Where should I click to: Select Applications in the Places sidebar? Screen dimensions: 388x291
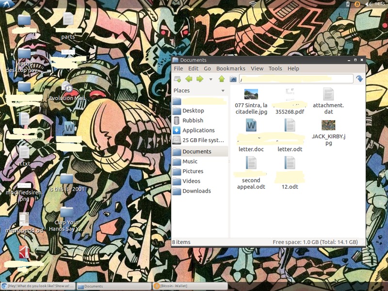(x=200, y=130)
